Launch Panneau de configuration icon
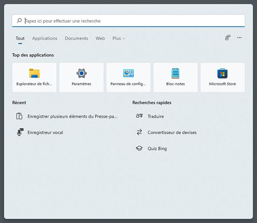 [128, 73]
